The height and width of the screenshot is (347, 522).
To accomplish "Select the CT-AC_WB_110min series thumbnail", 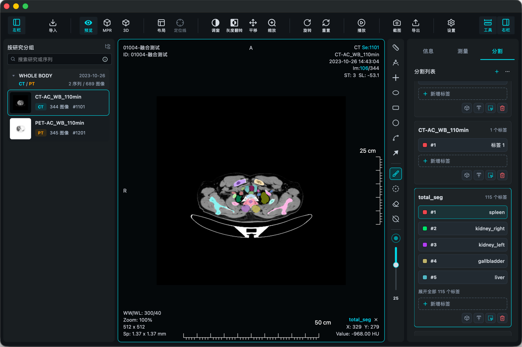I will [20, 103].
